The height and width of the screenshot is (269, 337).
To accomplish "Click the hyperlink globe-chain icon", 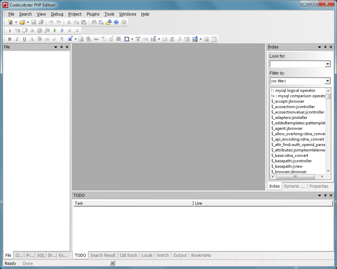I will [x=88, y=39].
